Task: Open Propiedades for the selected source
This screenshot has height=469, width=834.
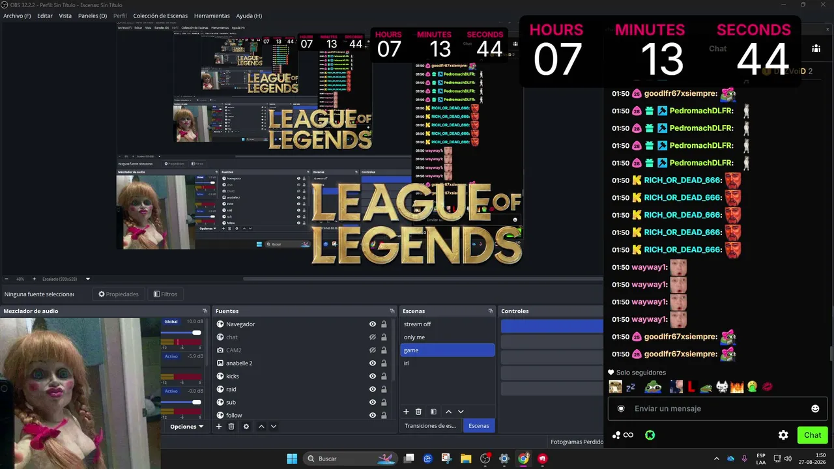Action: [x=119, y=294]
